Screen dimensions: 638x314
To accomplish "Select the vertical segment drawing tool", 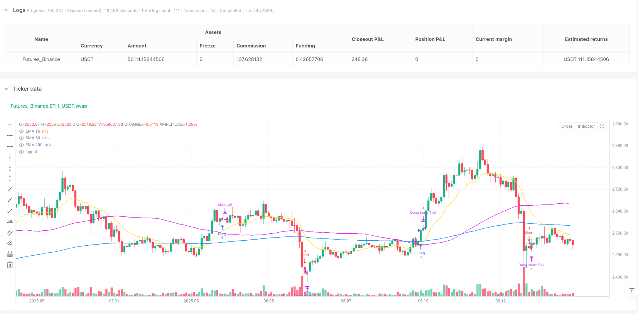I will tap(10, 179).
